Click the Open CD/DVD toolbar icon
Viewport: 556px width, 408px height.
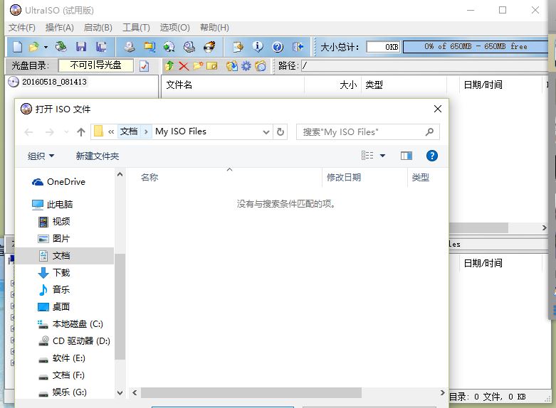pyautogui.click(x=61, y=47)
